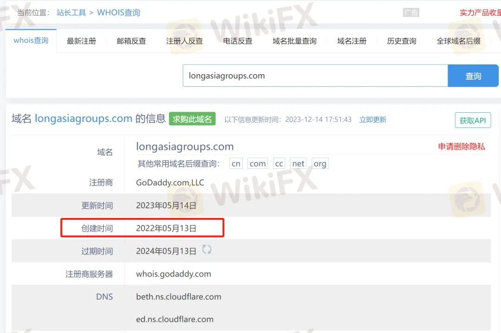Click the 获取API button
The height and width of the screenshot is (333, 501).
(473, 120)
